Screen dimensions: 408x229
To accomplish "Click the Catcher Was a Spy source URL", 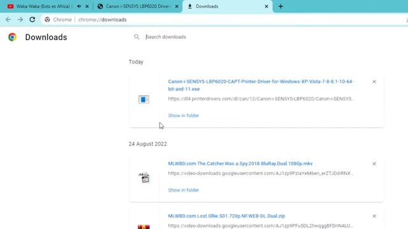I will click(261, 173).
